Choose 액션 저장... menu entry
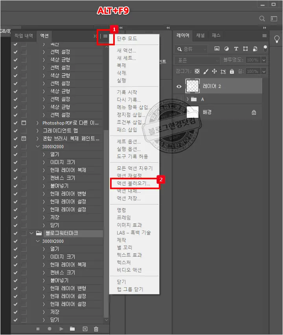The width and height of the screenshot is (283, 335). point(129,198)
